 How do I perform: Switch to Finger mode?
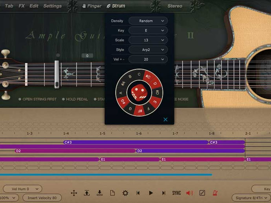pos(92,6)
